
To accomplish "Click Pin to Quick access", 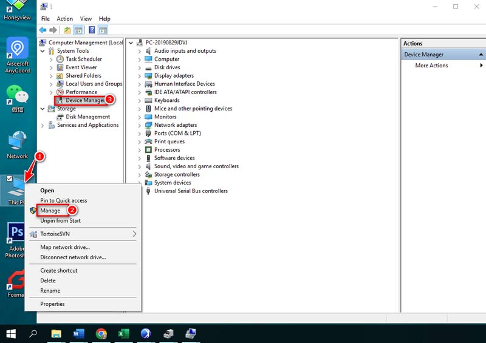I will tap(64, 200).
